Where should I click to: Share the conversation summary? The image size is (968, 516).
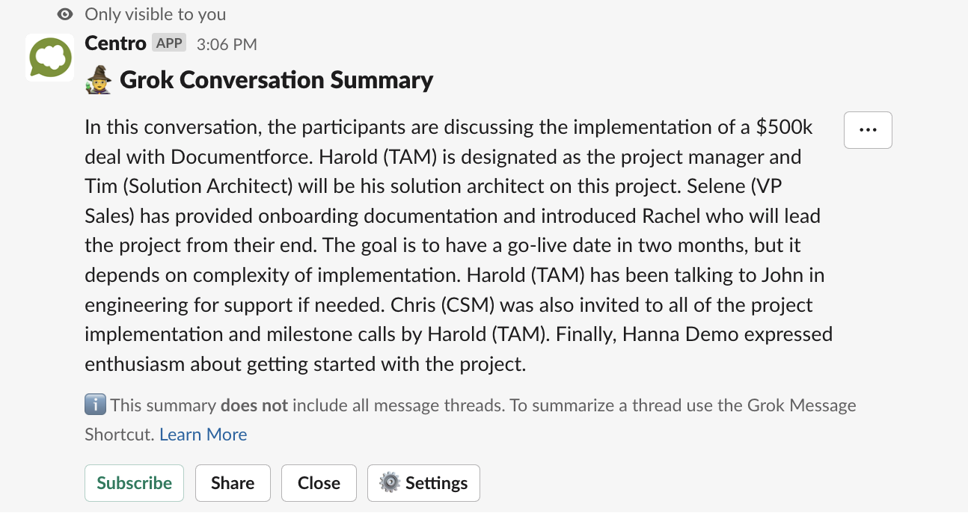(x=233, y=482)
